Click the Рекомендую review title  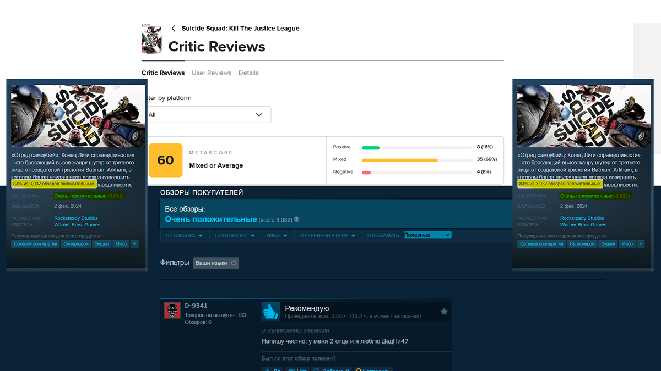coord(307,308)
